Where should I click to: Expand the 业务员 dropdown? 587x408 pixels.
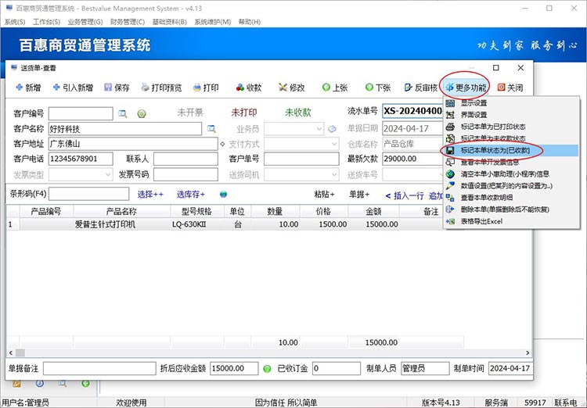[x=319, y=129]
